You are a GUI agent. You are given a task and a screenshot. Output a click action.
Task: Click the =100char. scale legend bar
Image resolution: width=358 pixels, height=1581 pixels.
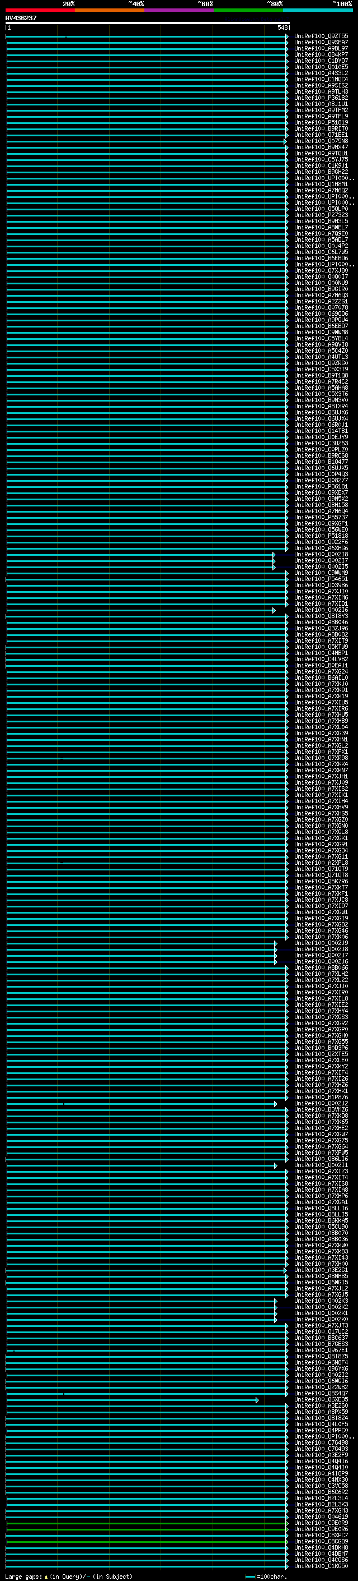(x=249, y=1577)
